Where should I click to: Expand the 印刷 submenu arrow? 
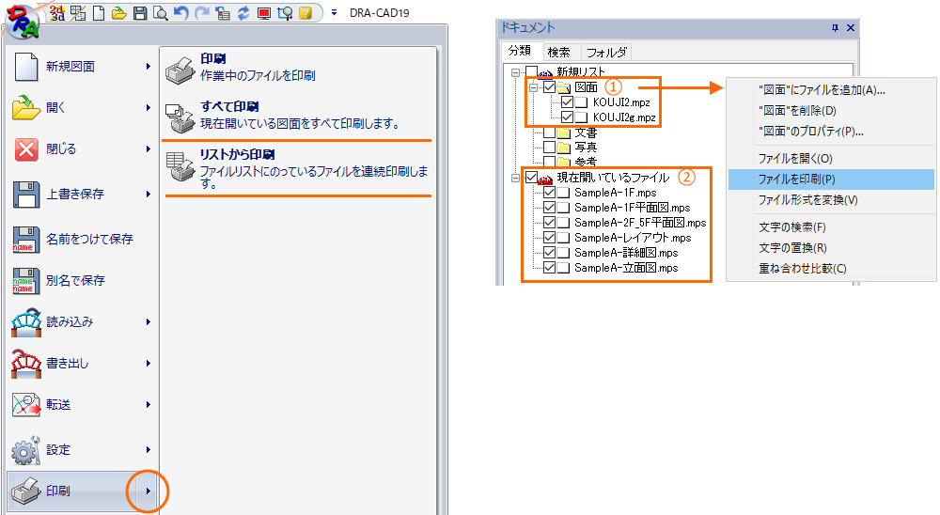(x=148, y=492)
